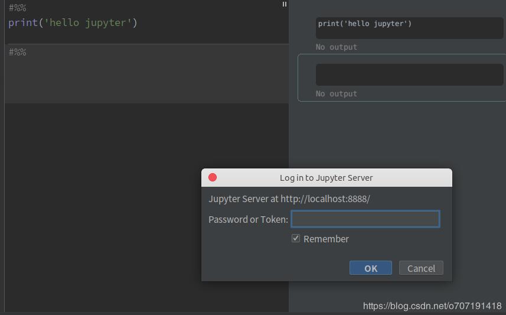Click 'No output' under the empty preview cell
The image size is (506, 315).
tap(337, 94)
